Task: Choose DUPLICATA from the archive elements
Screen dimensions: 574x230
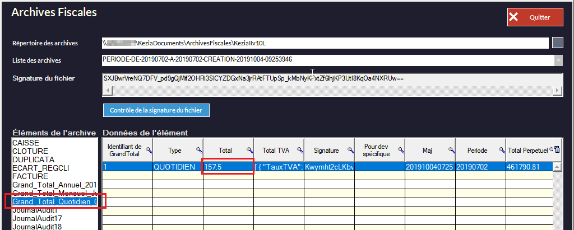Action: click(x=30, y=159)
